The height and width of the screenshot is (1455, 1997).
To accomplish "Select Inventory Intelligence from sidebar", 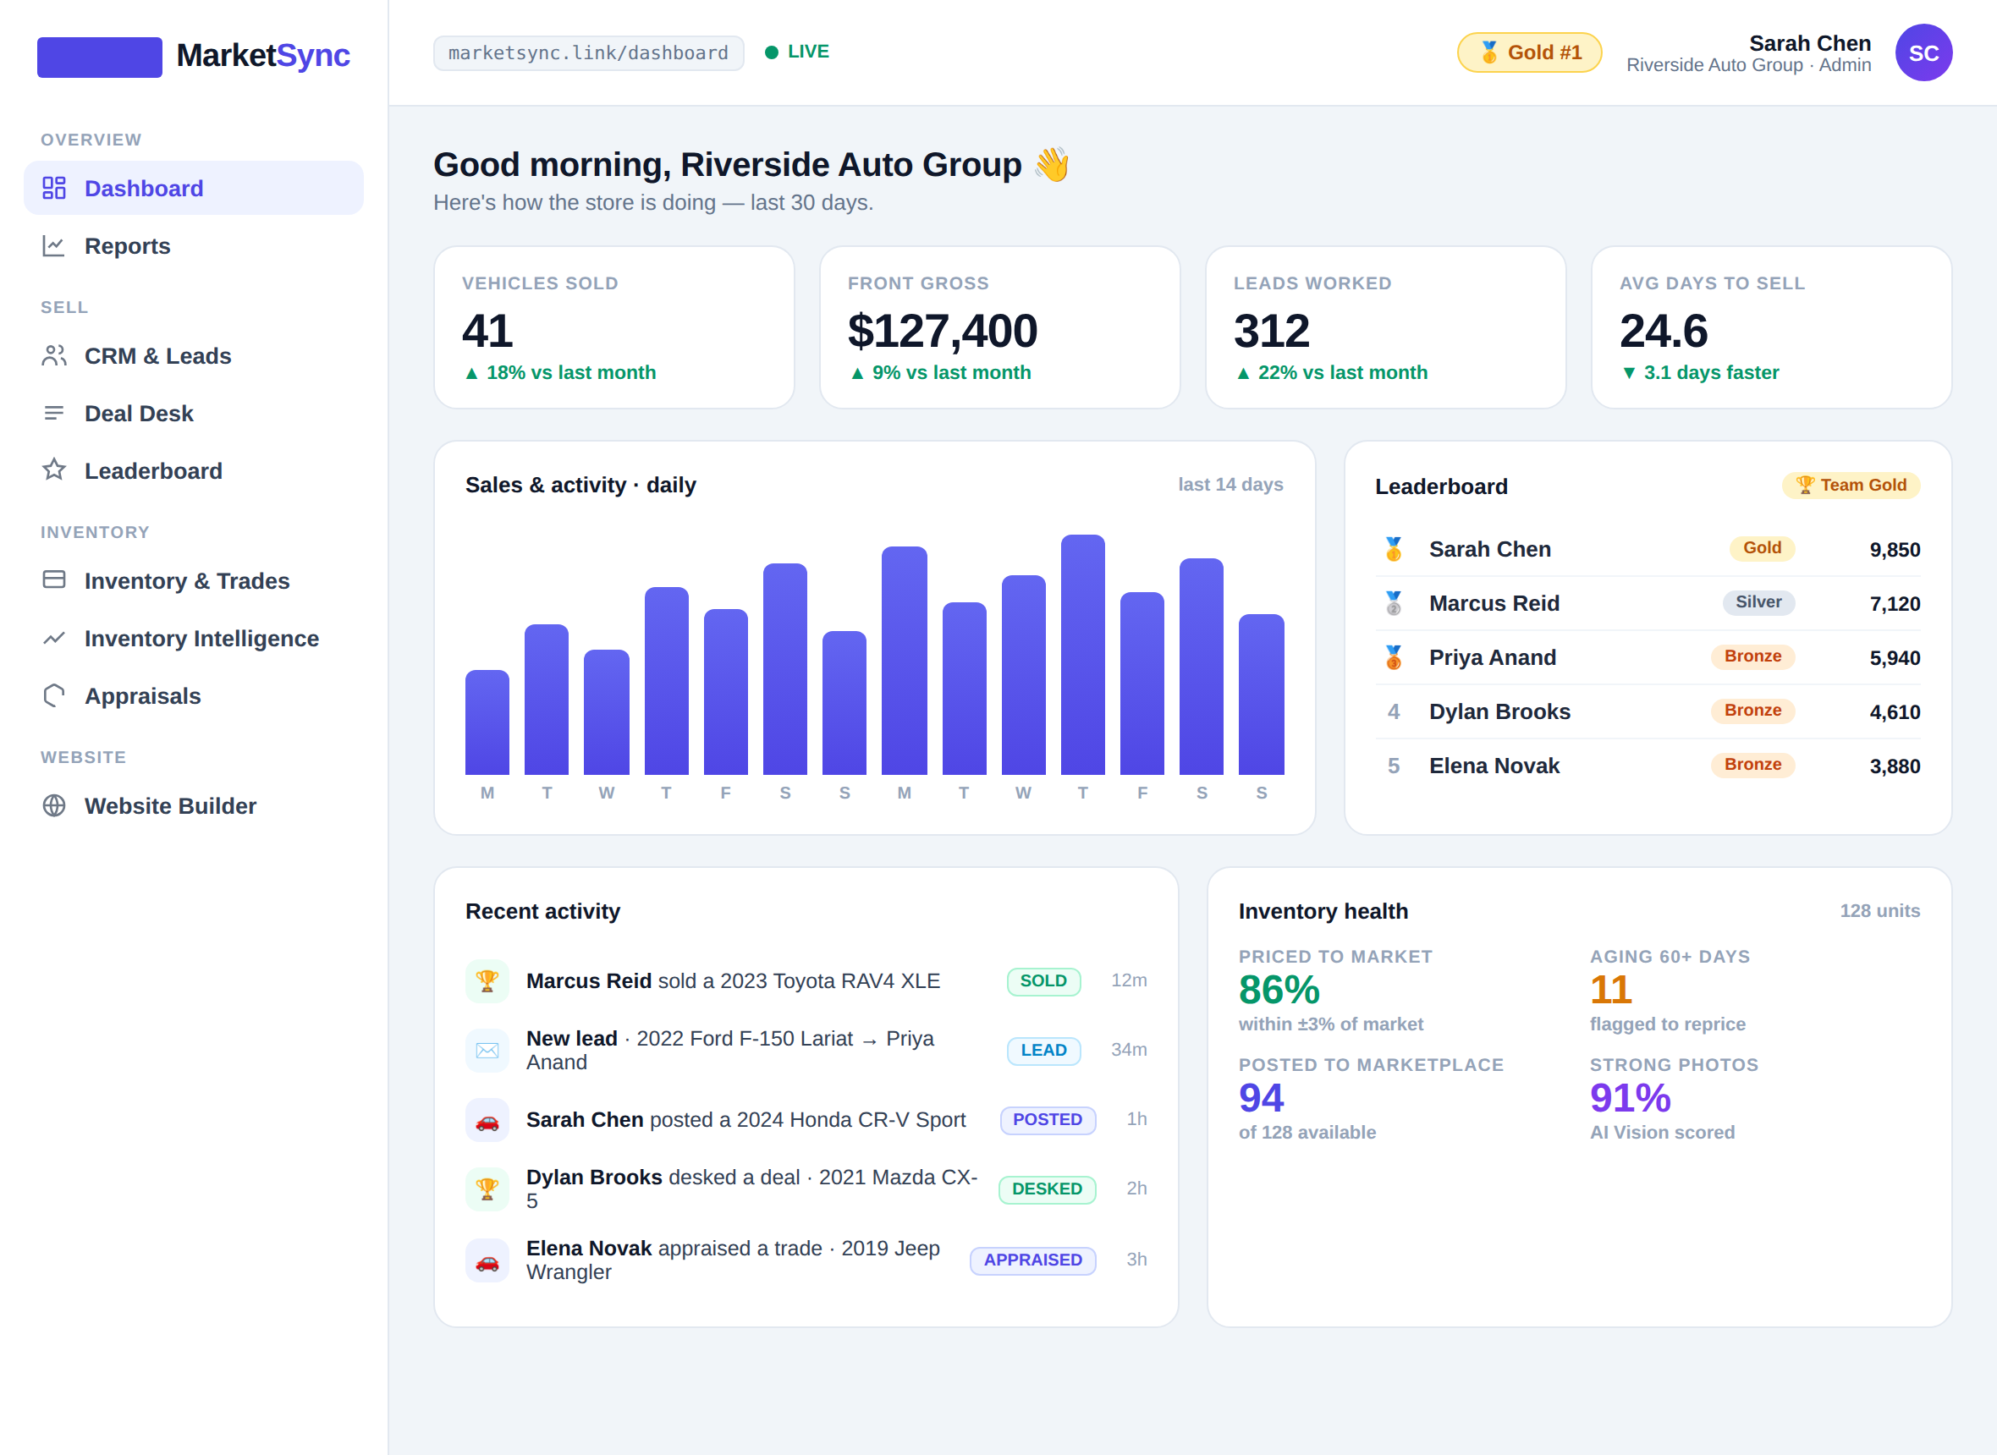I will (x=194, y=638).
